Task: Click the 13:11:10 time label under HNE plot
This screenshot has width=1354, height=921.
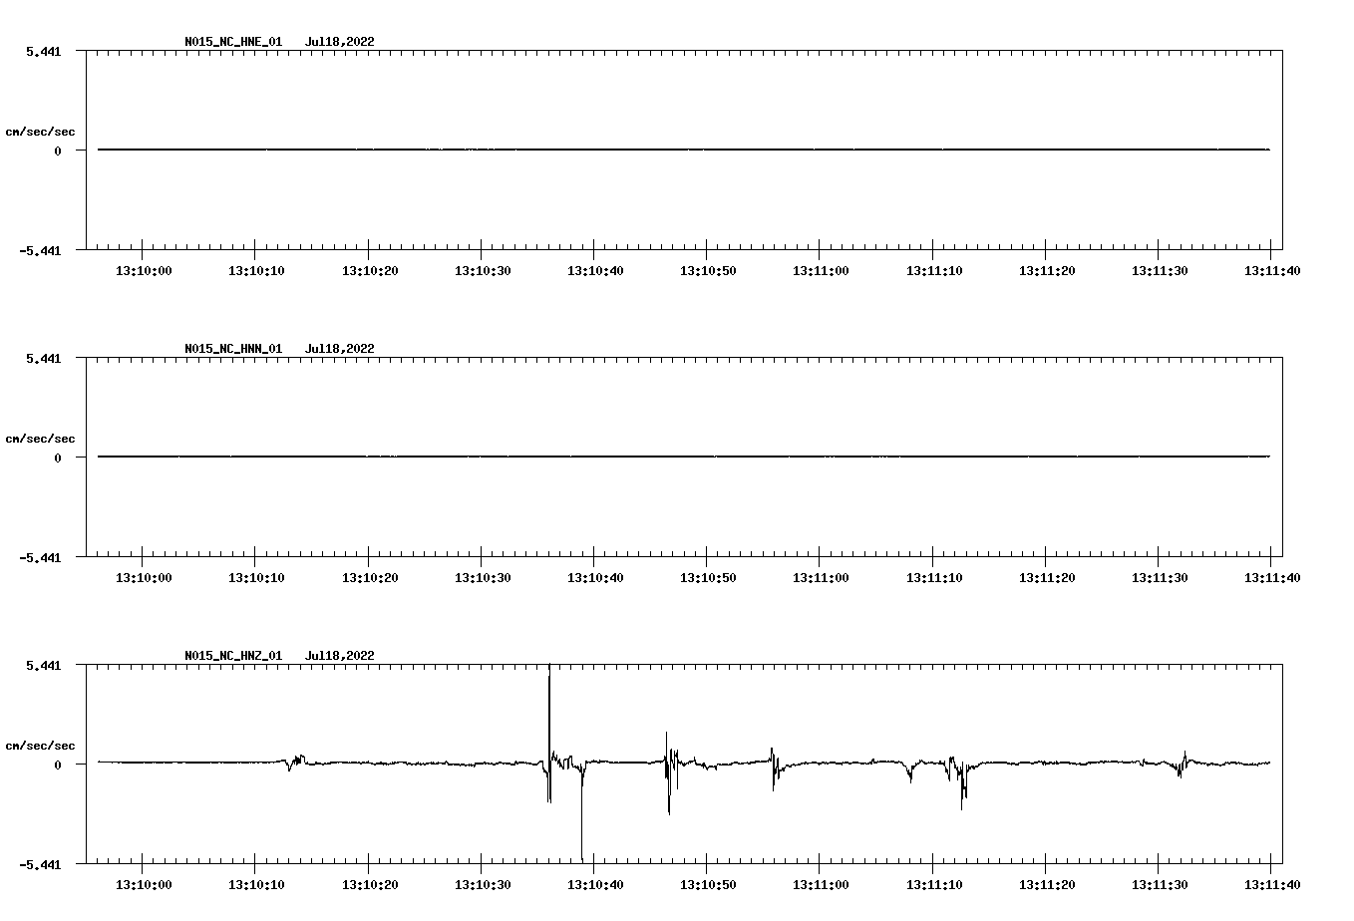Action: [933, 270]
